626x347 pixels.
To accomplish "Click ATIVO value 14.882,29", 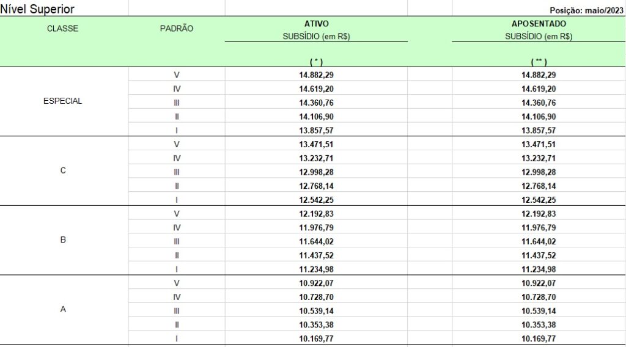I will coord(316,75).
